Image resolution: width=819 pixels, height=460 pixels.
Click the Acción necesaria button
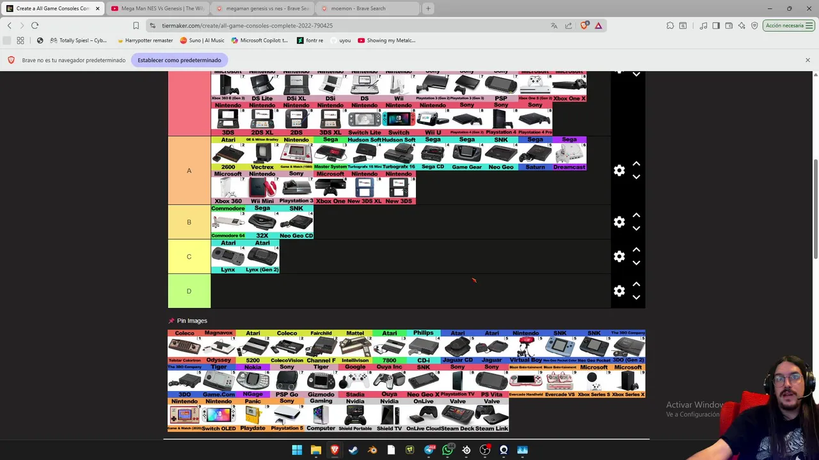pos(790,26)
